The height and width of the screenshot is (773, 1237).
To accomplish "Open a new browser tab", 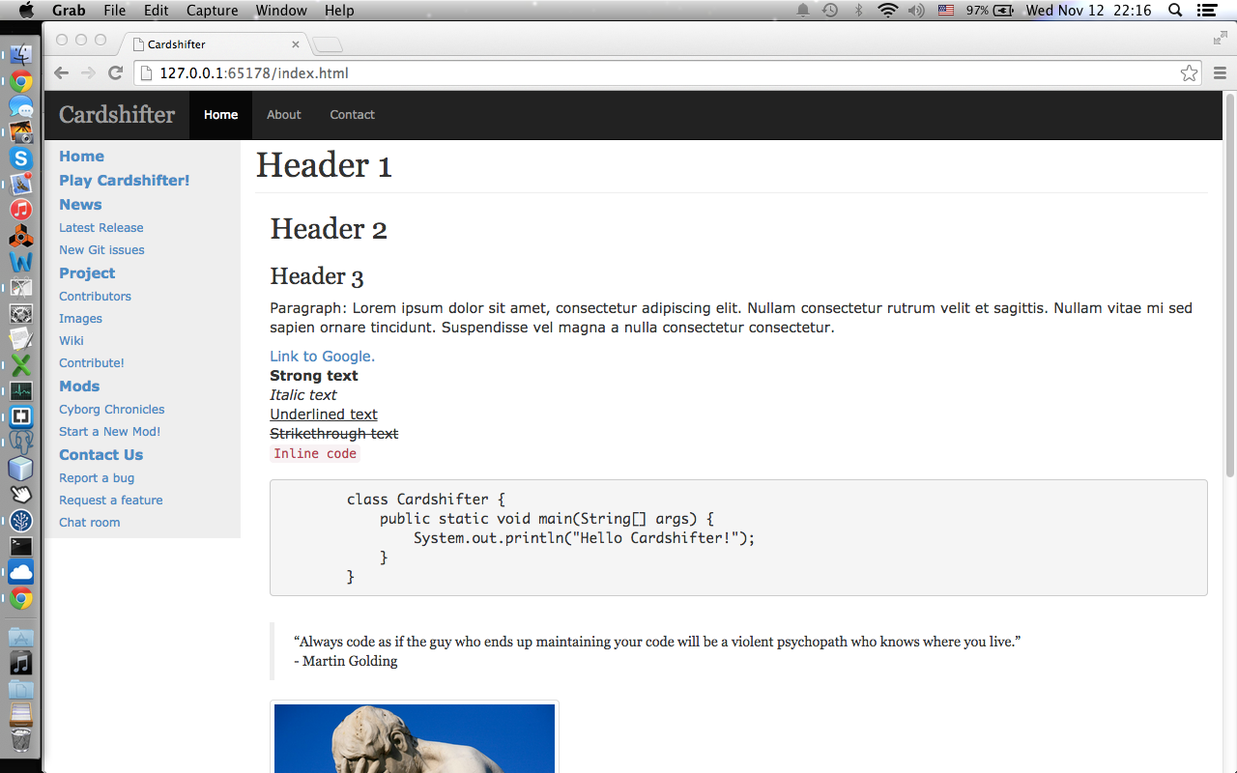I will pyautogui.click(x=328, y=44).
